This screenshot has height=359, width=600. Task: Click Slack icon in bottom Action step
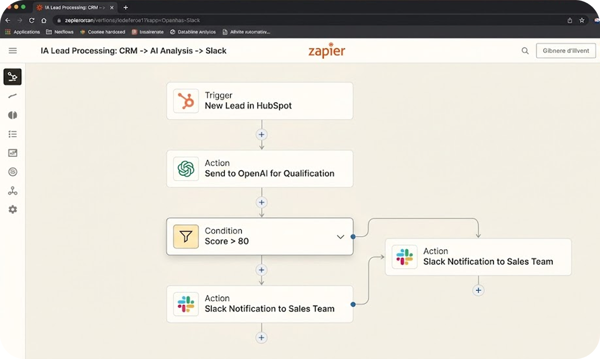(186, 304)
